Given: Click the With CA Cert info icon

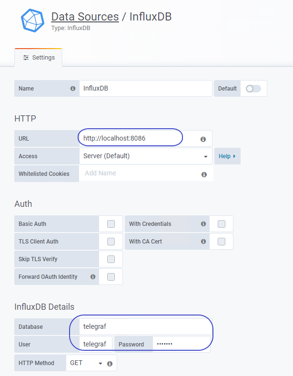Looking at the screenshot, I should click(203, 242).
